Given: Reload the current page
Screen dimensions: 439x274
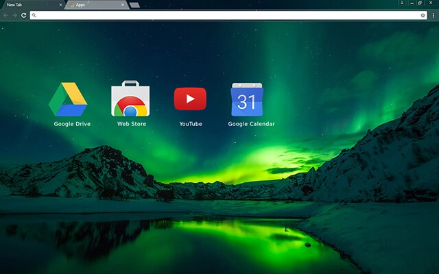Looking at the screenshot, I should tap(24, 15).
